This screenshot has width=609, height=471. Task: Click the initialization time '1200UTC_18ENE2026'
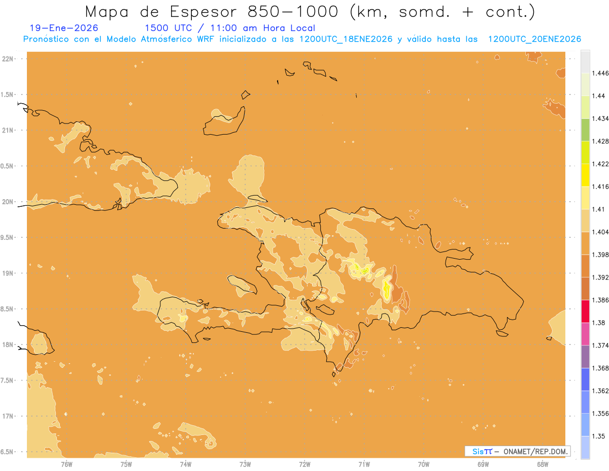coord(345,39)
